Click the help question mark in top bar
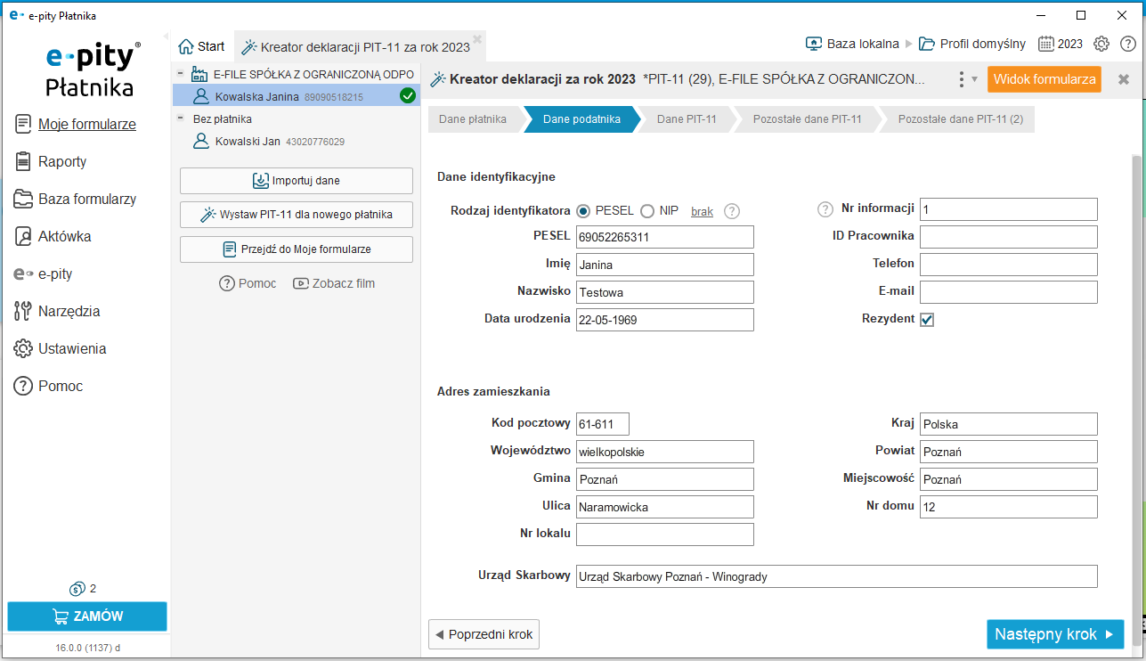Screen dimensions: 1146x661 (1127, 44)
